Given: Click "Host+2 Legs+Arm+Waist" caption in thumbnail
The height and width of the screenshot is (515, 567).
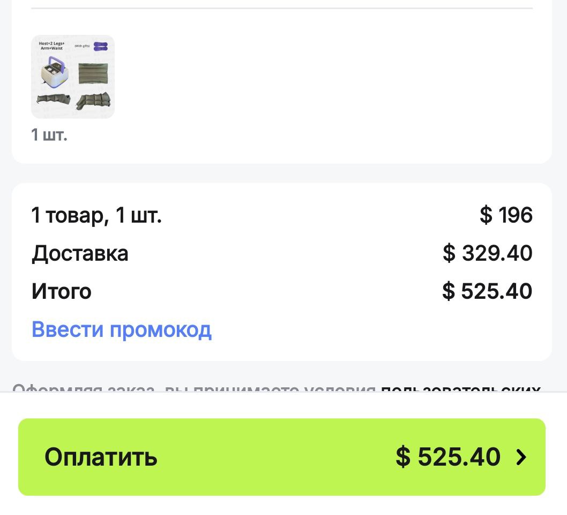Looking at the screenshot, I should coord(51,46).
